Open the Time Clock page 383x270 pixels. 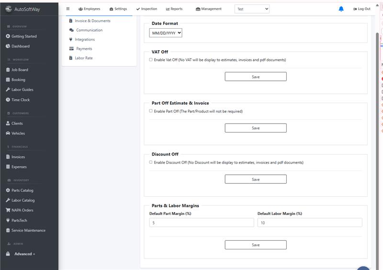pos(20,100)
